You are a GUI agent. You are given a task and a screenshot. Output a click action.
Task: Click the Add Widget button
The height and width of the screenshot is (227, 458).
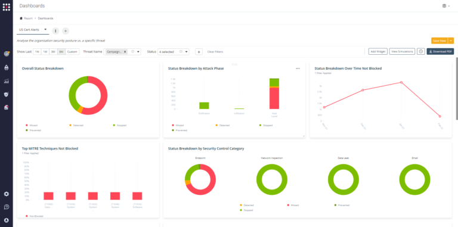(377, 51)
